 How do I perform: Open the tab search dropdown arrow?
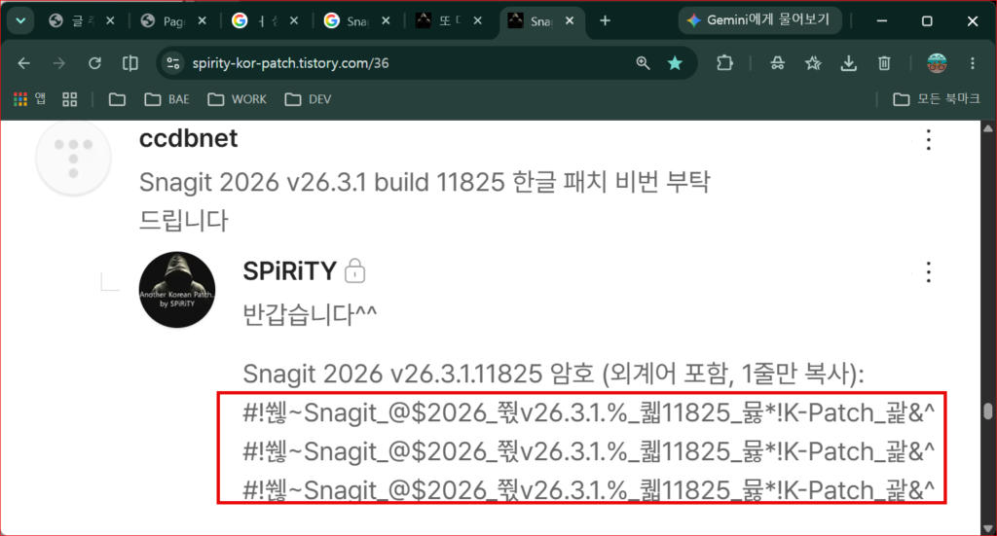(x=20, y=21)
